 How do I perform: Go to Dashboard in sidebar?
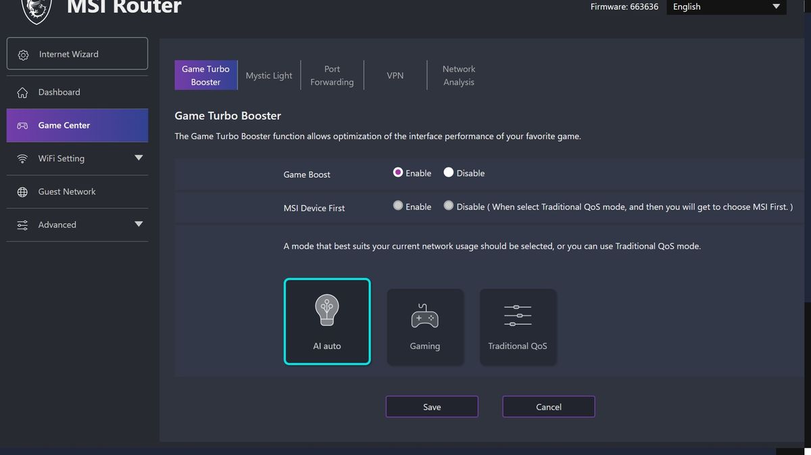coord(77,92)
